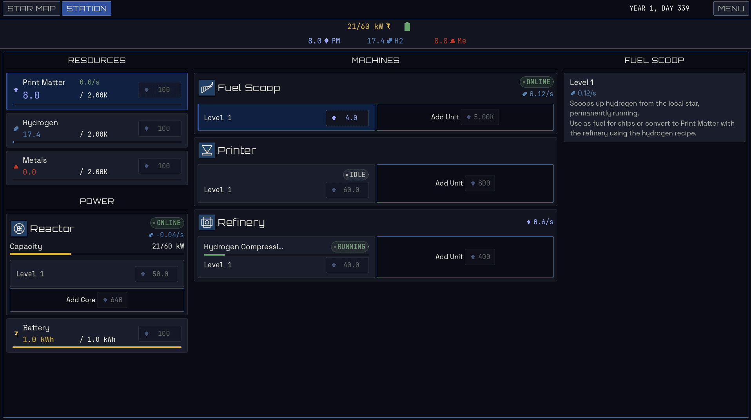This screenshot has height=420, width=751.
Task: Select the Metals resource card
Action: coord(97,168)
